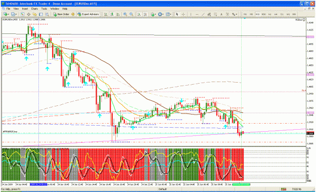The height and width of the screenshot is (192, 316).
Task: Select the H4 timeframe button
Action: click(276, 14)
